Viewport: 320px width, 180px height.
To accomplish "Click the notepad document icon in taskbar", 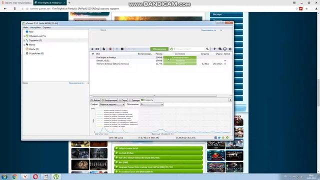I will pos(46,176).
